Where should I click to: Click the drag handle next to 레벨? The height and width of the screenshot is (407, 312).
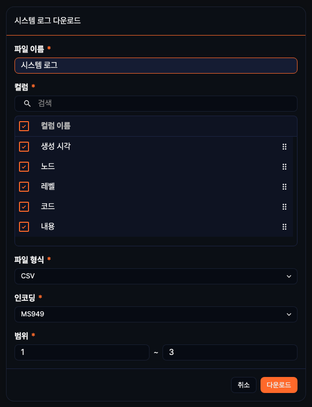coord(284,187)
